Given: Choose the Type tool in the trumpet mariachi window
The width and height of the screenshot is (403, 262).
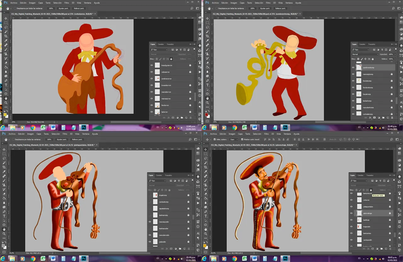Looking at the screenshot, I should pyautogui.click(x=207, y=85).
